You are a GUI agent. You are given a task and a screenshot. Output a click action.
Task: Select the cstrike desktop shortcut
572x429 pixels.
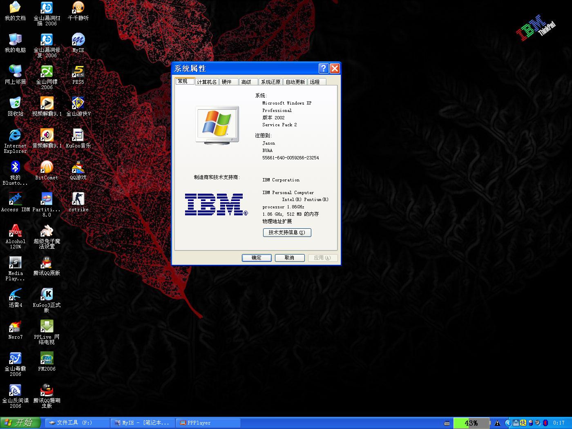pos(78,199)
